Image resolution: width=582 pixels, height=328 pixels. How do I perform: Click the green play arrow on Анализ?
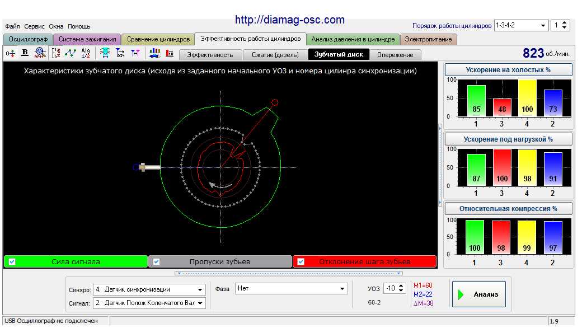click(x=461, y=294)
